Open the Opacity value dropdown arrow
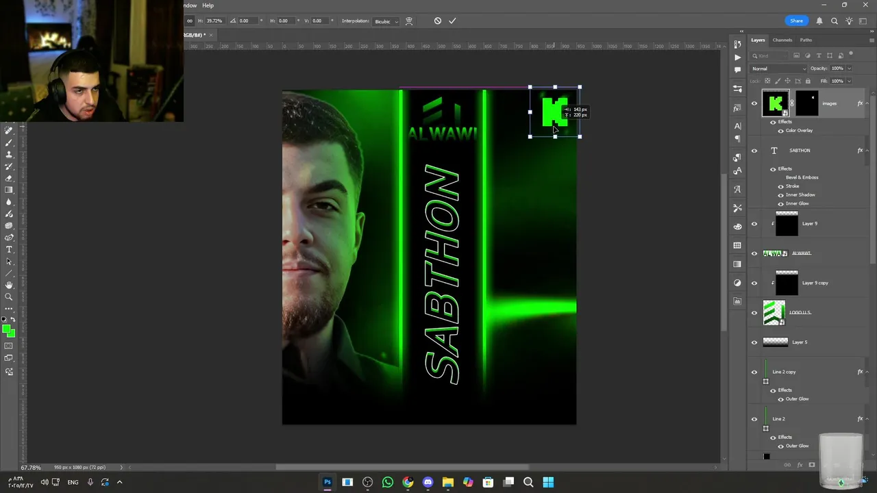The image size is (877, 493). [x=849, y=68]
